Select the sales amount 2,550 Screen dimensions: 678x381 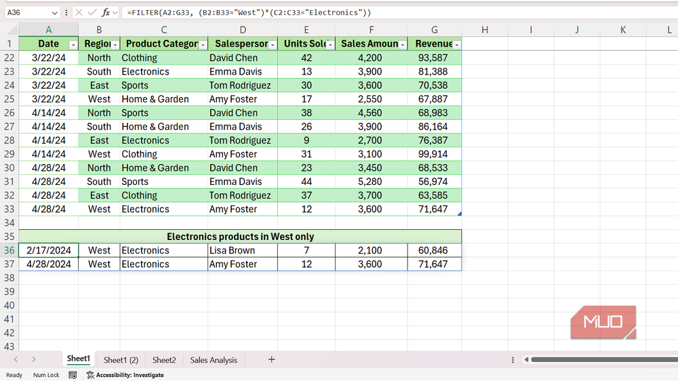tap(372, 99)
